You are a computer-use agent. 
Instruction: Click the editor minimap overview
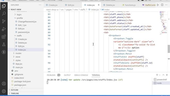[163, 23]
